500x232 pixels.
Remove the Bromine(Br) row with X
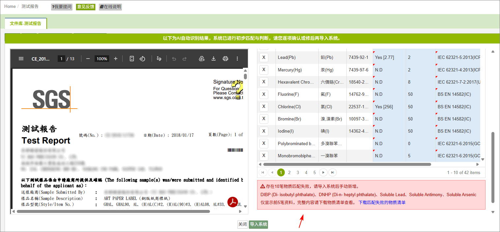click(264, 119)
